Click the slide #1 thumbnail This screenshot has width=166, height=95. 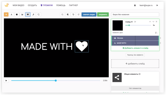[118, 26]
